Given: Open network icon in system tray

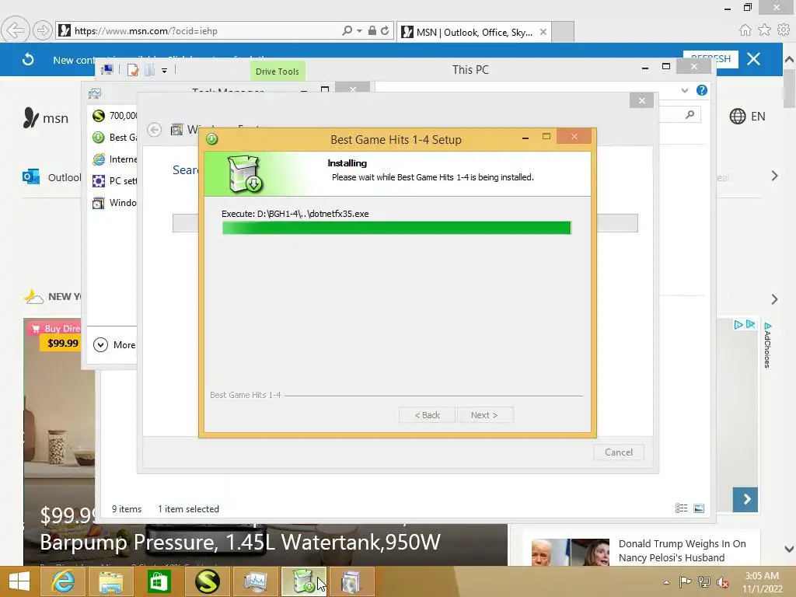Looking at the screenshot, I should pos(704,581).
